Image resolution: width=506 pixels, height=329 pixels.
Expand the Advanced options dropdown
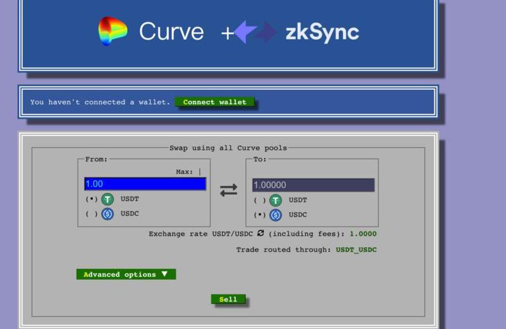126,274
